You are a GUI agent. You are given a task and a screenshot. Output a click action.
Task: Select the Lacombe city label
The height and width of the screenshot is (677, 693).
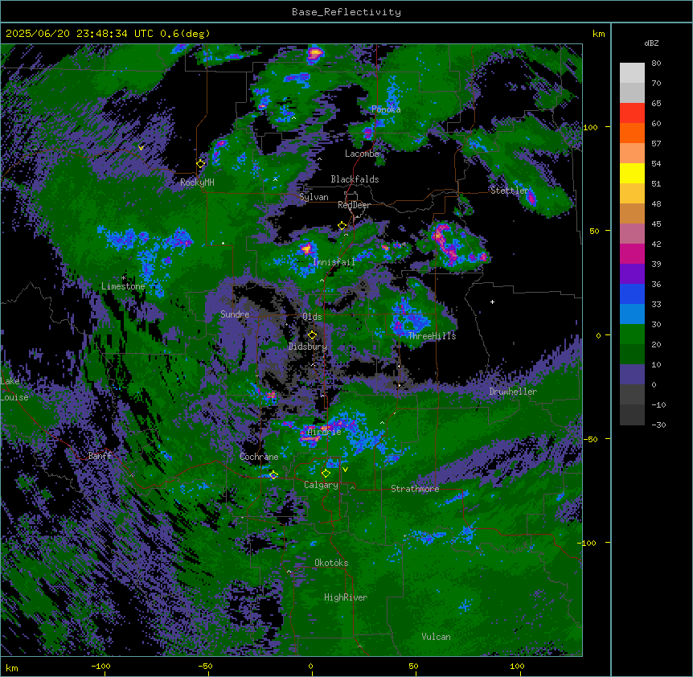click(x=362, y=154)
